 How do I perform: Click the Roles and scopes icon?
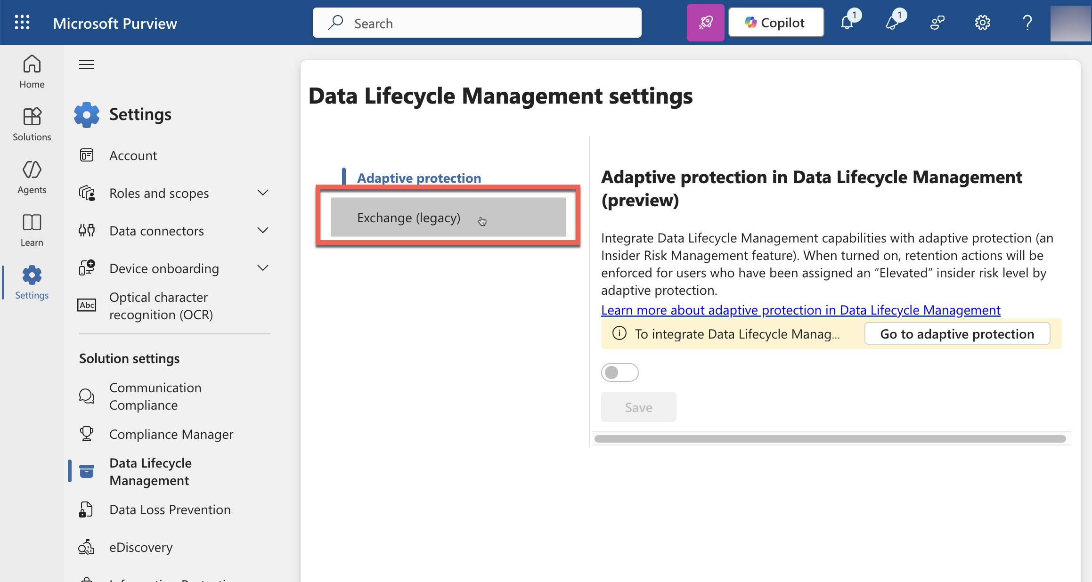point(87,193)
